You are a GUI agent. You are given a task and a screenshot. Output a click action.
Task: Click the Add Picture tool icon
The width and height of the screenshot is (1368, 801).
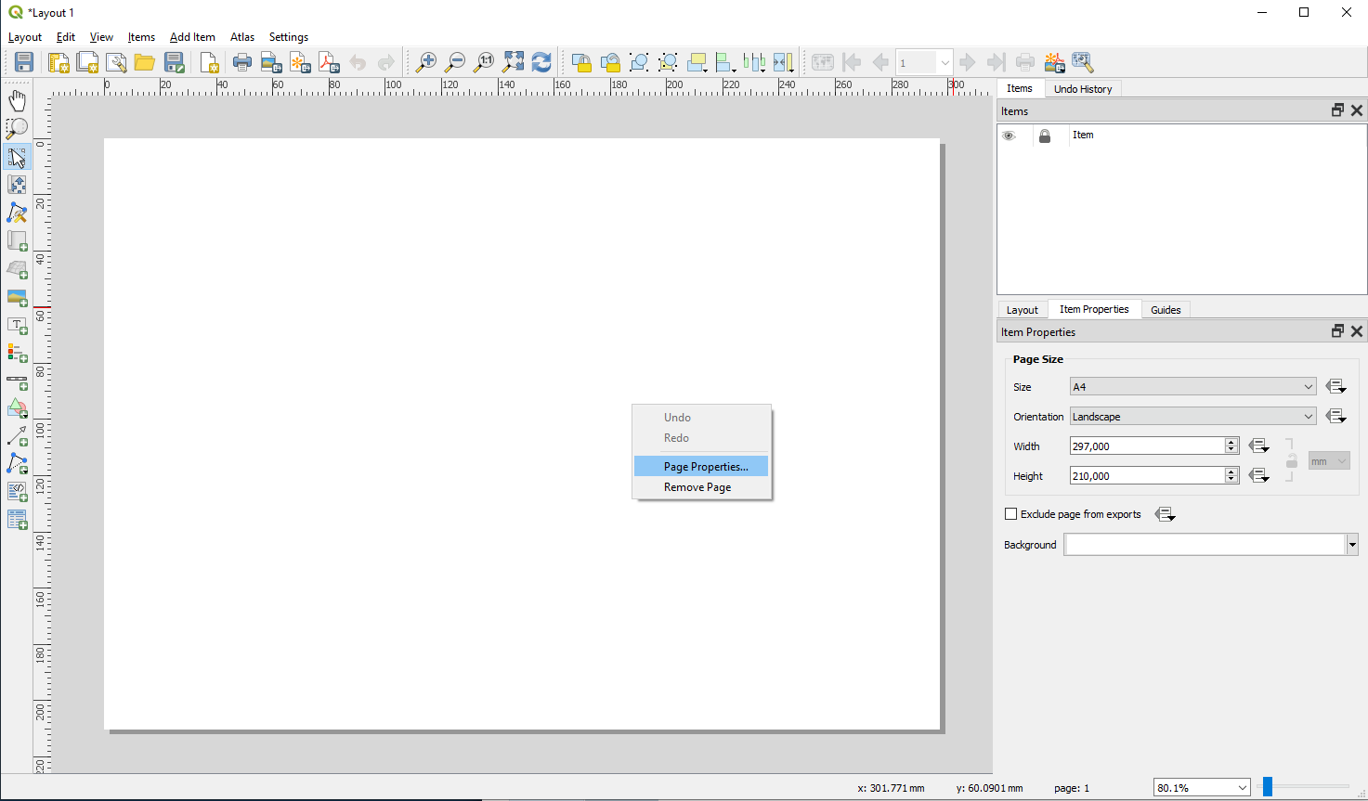pyautogui.click(x=17, y=298)
